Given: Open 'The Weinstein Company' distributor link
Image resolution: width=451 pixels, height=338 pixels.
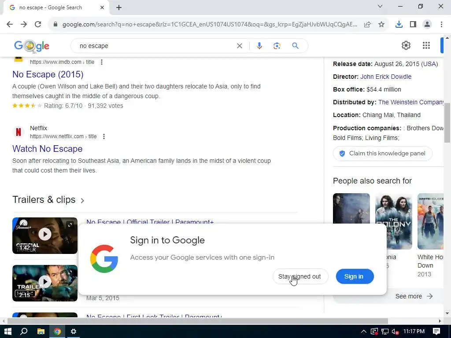Looking at the screenshot, I should [411, 102].
